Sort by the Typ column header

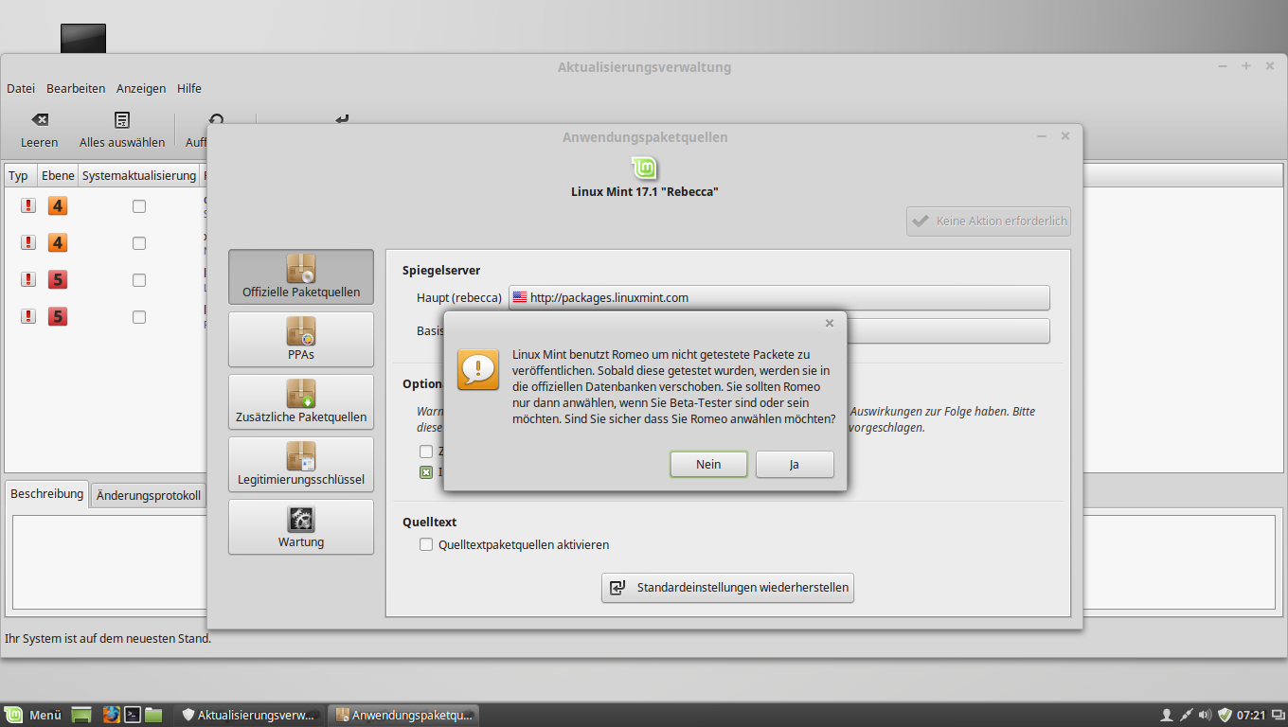click(19, 175)
